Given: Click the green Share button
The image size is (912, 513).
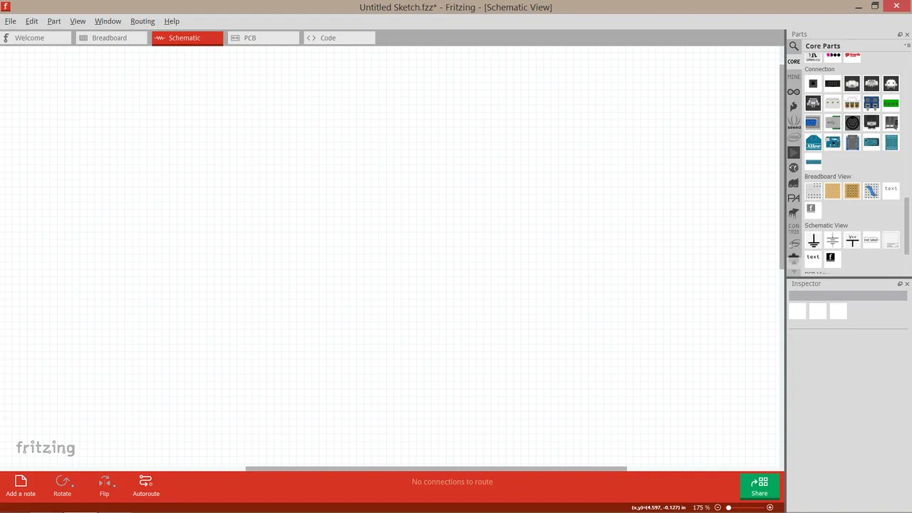Looking at the screenshot, I should coord(760,487).
